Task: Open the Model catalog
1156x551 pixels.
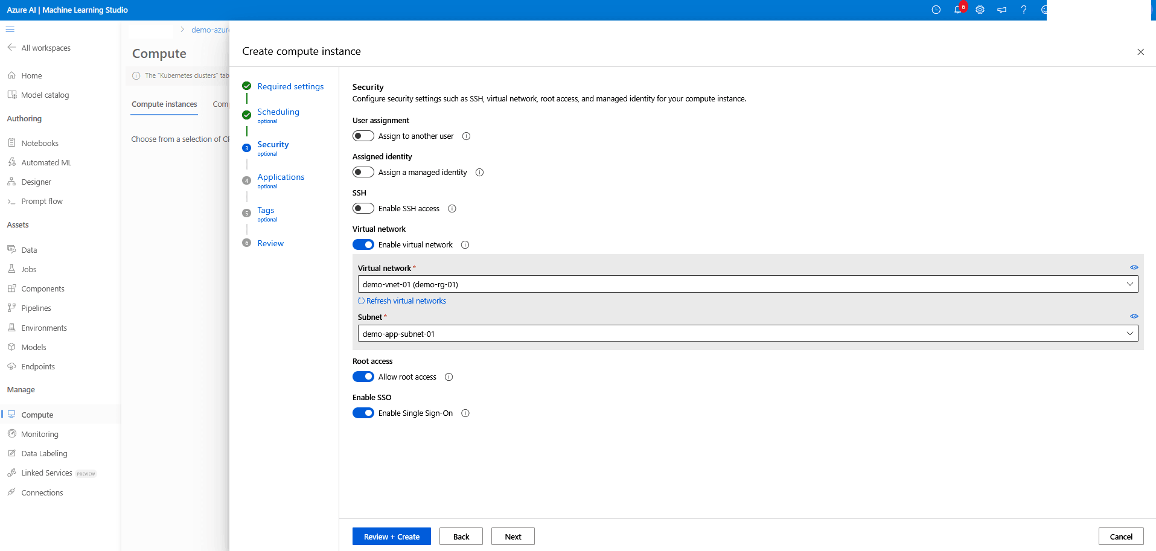Action: (x=44, y=94)
